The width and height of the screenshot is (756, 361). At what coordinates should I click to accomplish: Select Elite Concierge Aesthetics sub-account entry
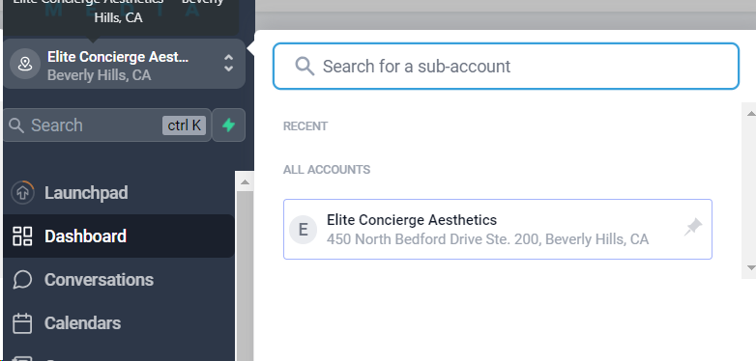(x=498, y=229)
